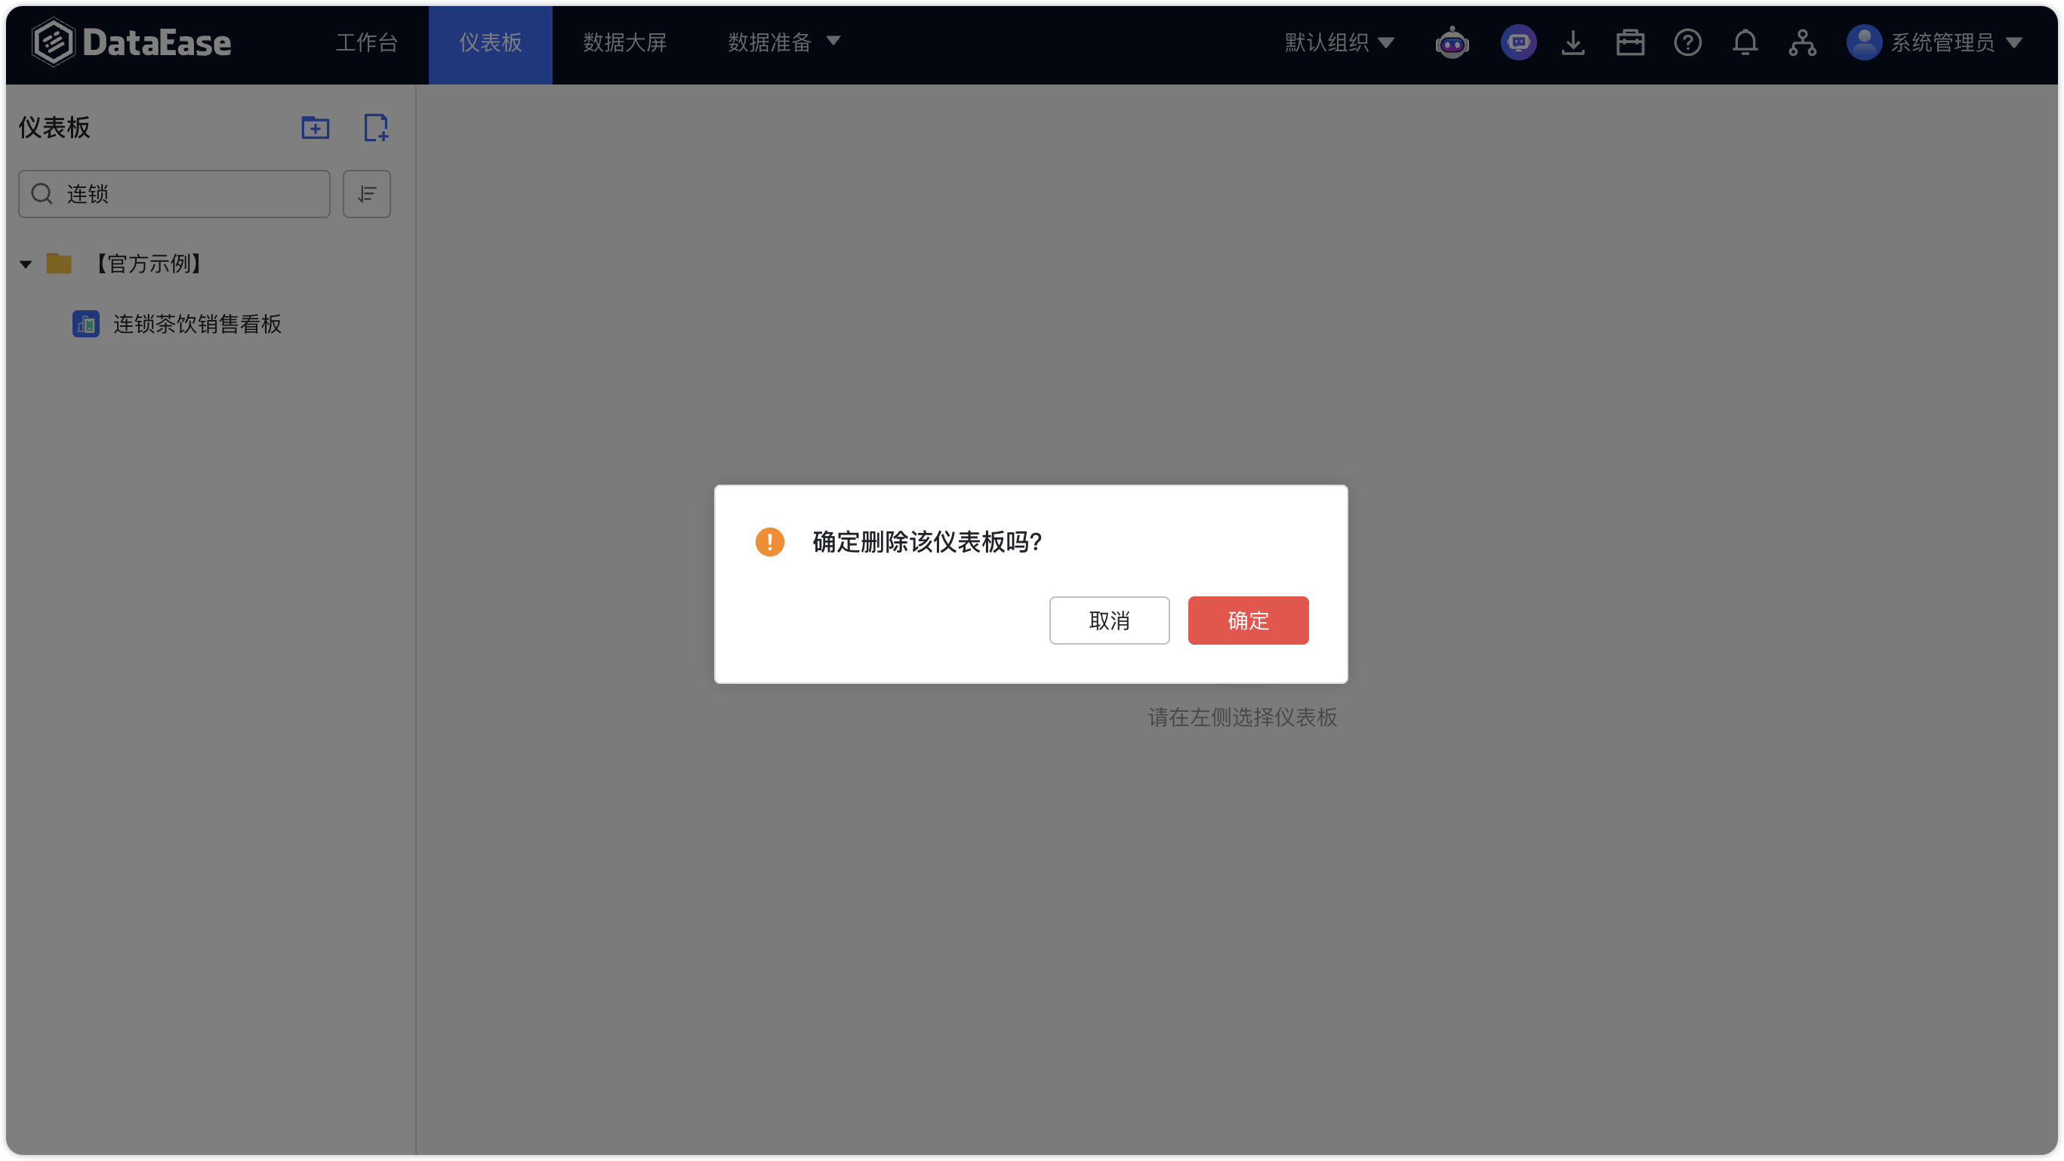This screenshot has width=2064, height=1161.
Task: Open the help question mark icon
Action: tap(1687, 42)
